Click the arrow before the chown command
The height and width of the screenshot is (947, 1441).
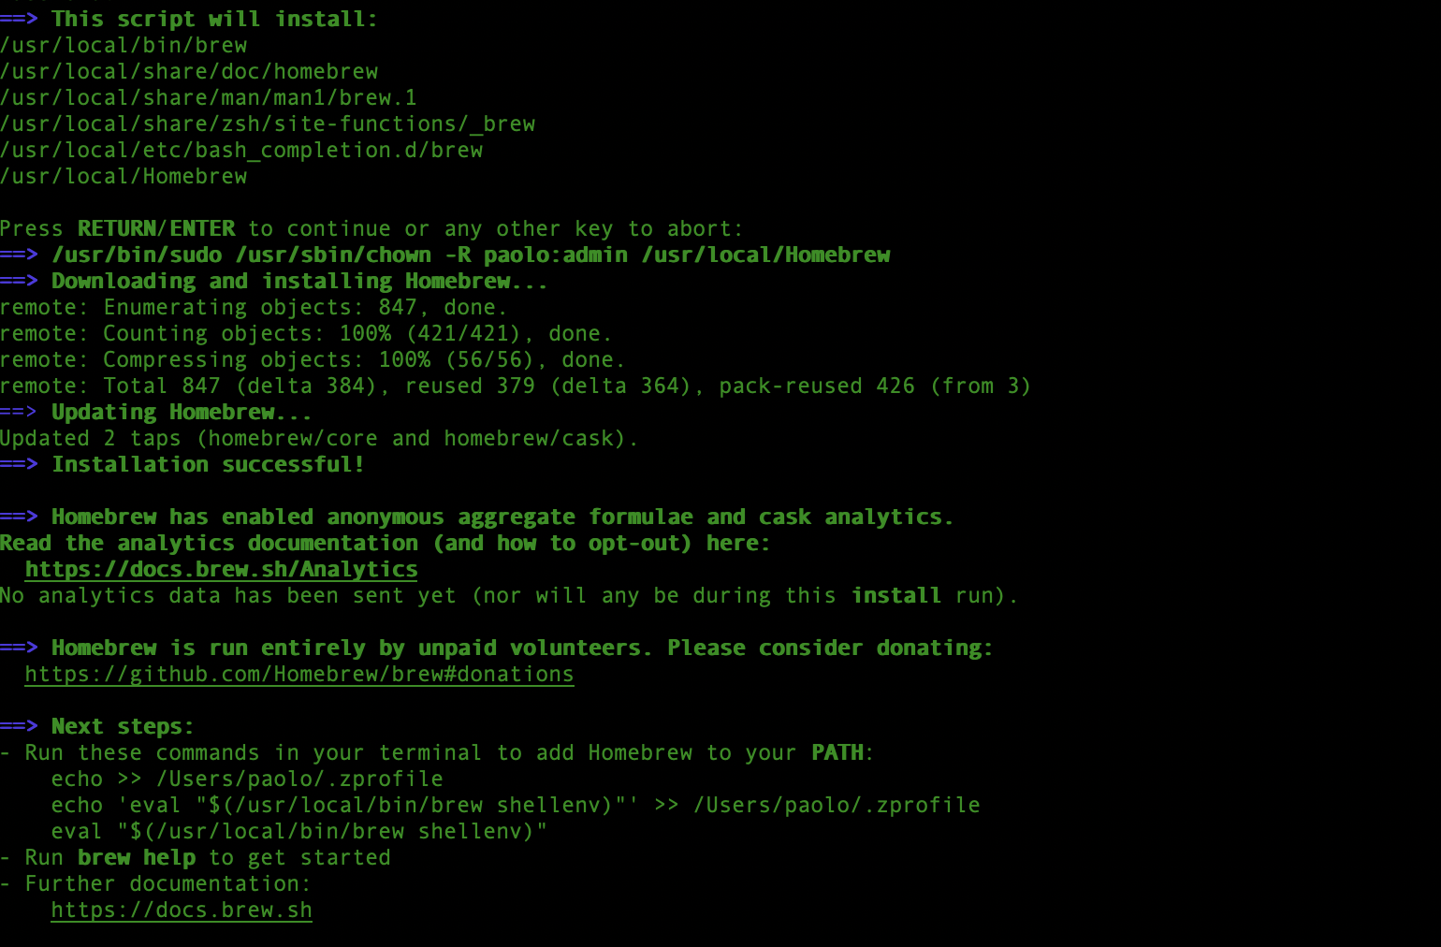coord(19,255)
